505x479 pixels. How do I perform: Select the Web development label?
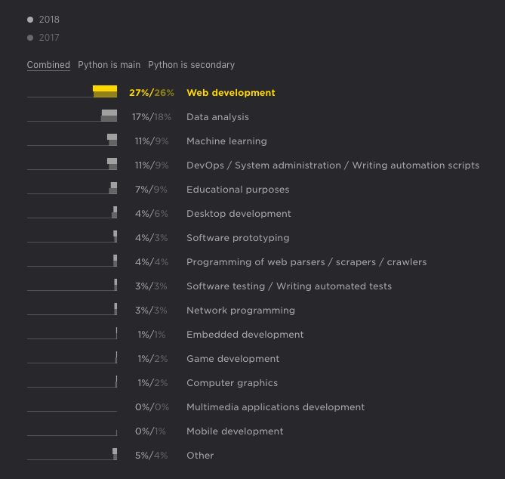click(231, 93)
